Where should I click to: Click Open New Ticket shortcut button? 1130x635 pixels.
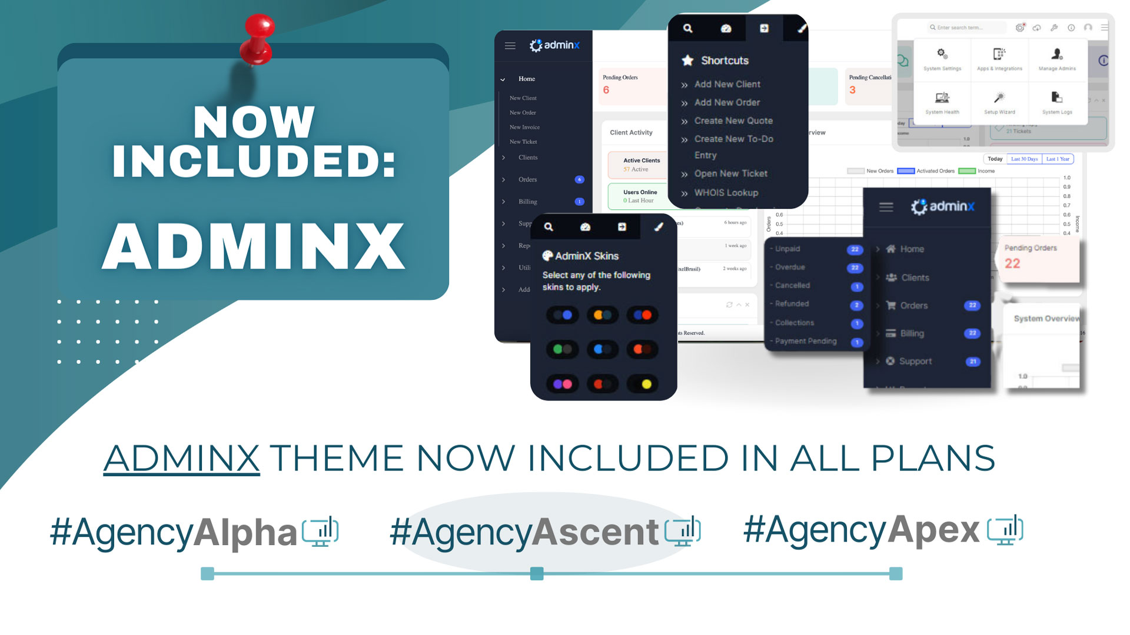coord(730,173)
